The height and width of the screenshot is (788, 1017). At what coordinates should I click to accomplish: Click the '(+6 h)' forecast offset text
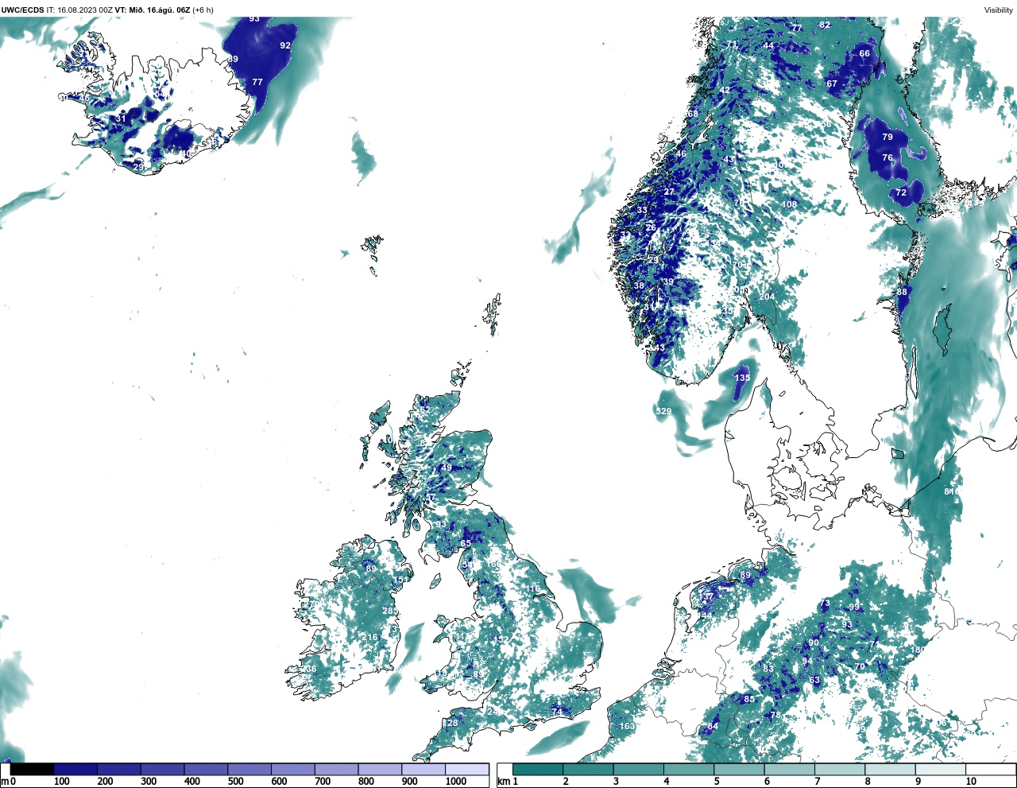click(203, 10)
